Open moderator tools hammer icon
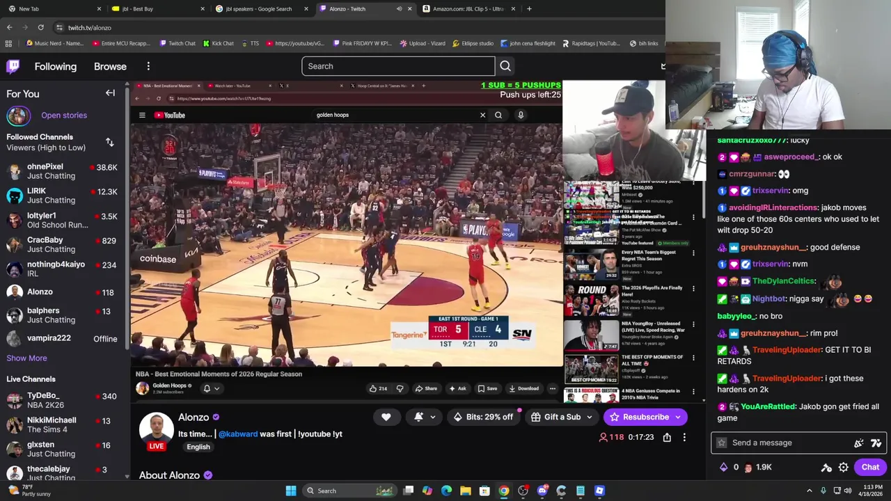891x501 pixels. click(826, 467)
